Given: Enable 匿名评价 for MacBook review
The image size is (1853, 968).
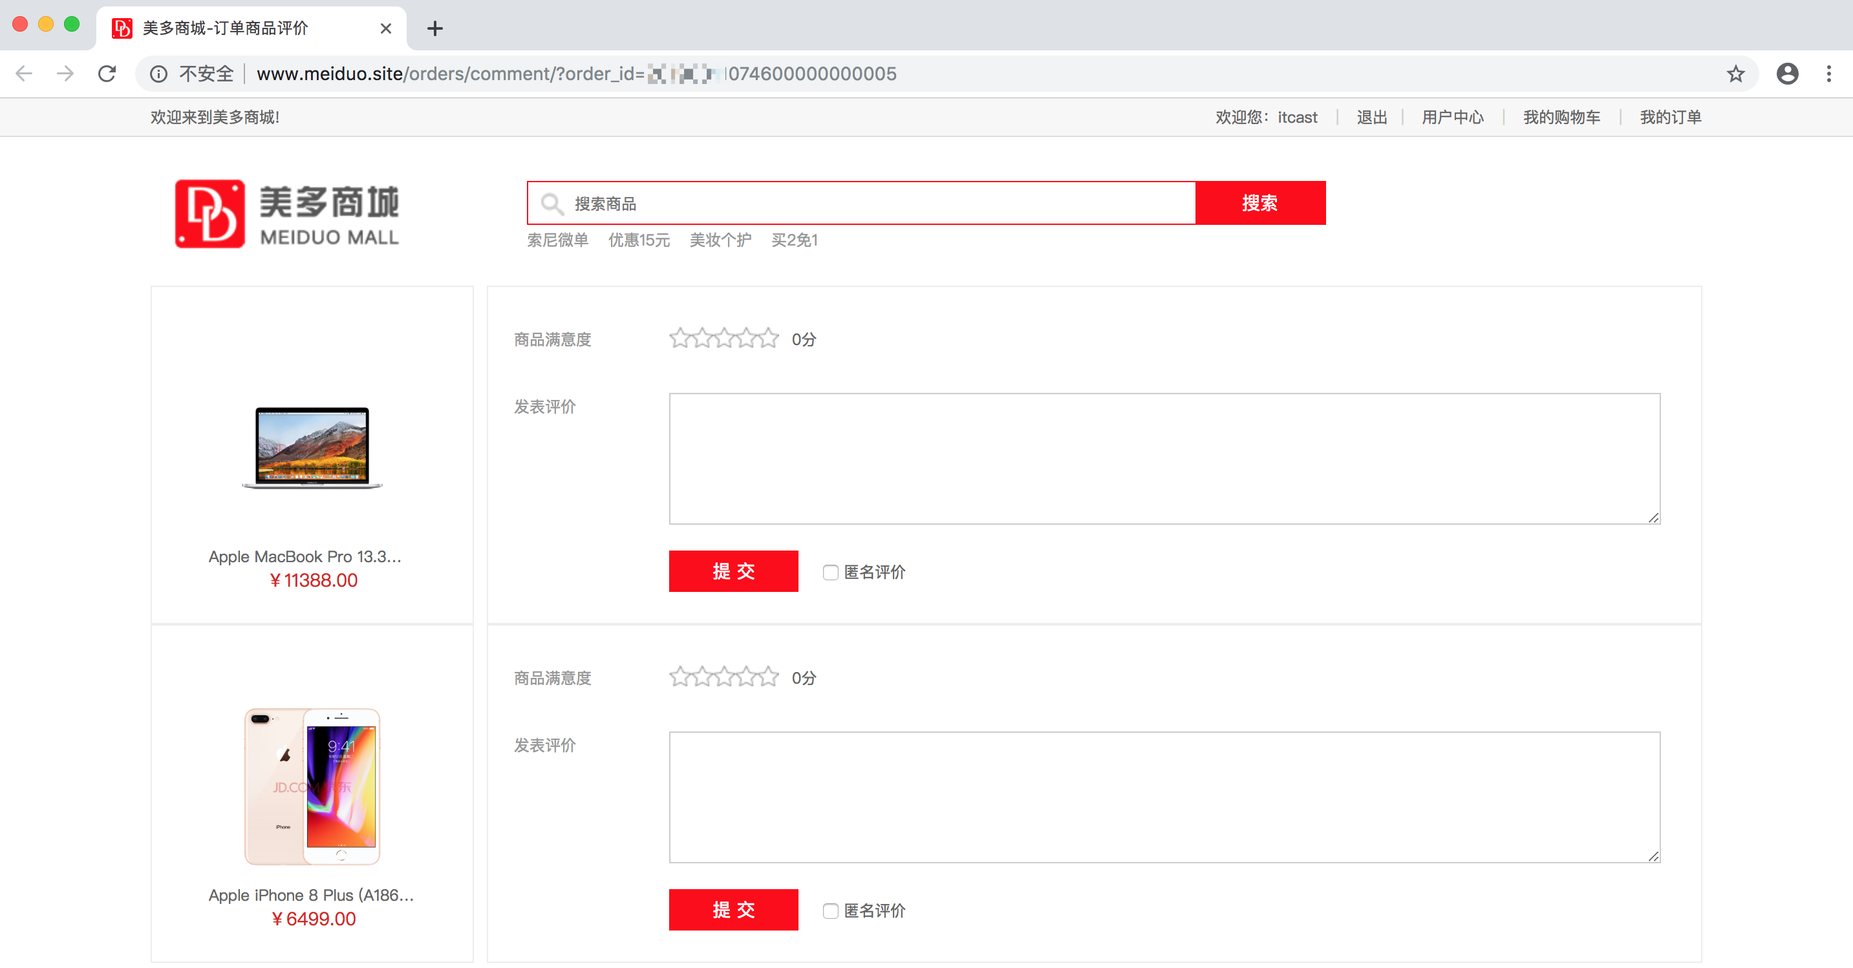Looking at the screenshot, I should (x=830, y=573).
